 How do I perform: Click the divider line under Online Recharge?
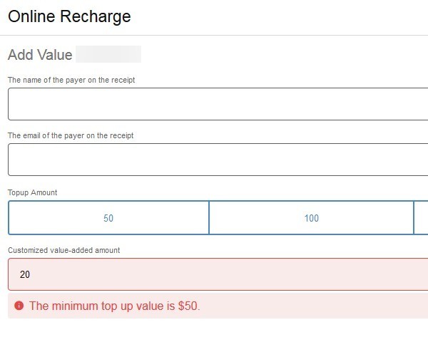click(214, 35)
